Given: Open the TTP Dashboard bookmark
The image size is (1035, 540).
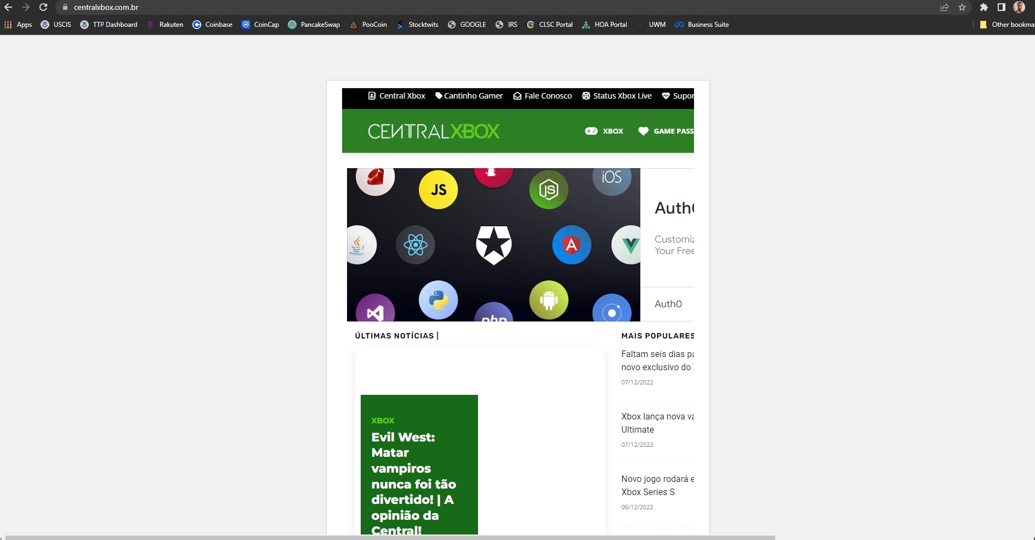Looking at the screenshot, I should click(109, 25).
